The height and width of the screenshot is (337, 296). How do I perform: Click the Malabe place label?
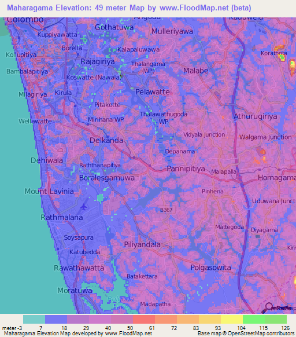tap(196, 71)
